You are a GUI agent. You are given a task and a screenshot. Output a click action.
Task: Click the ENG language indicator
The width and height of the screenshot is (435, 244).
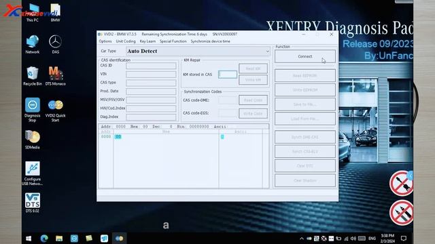coord(372,239)
